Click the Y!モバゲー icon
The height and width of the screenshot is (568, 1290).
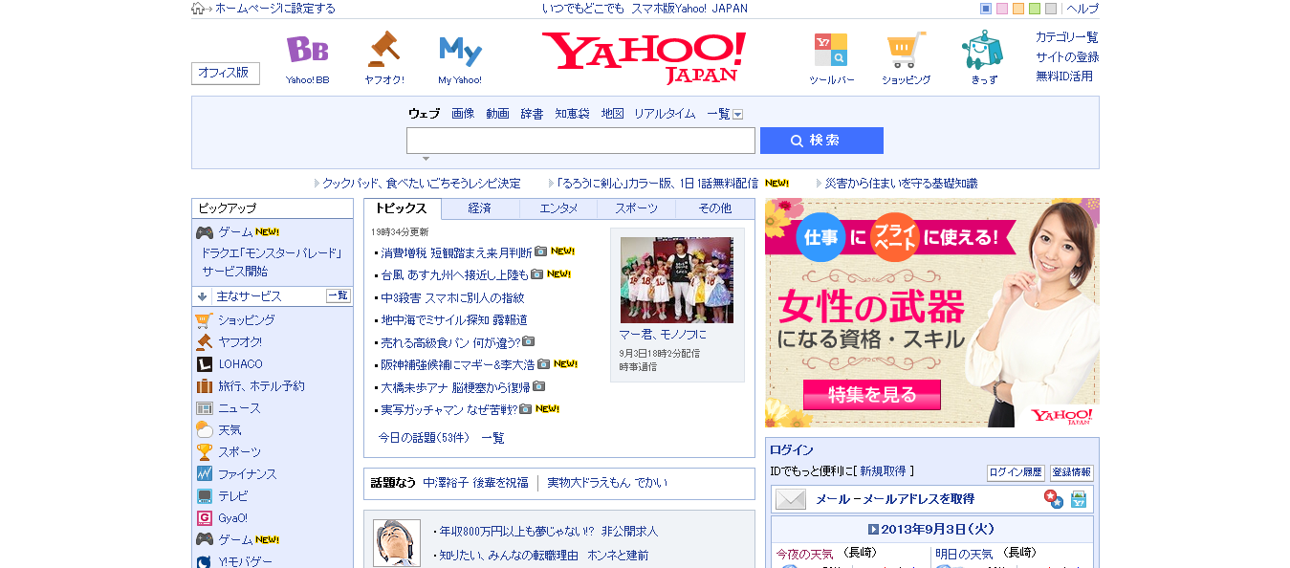click(x=204, y=561)
